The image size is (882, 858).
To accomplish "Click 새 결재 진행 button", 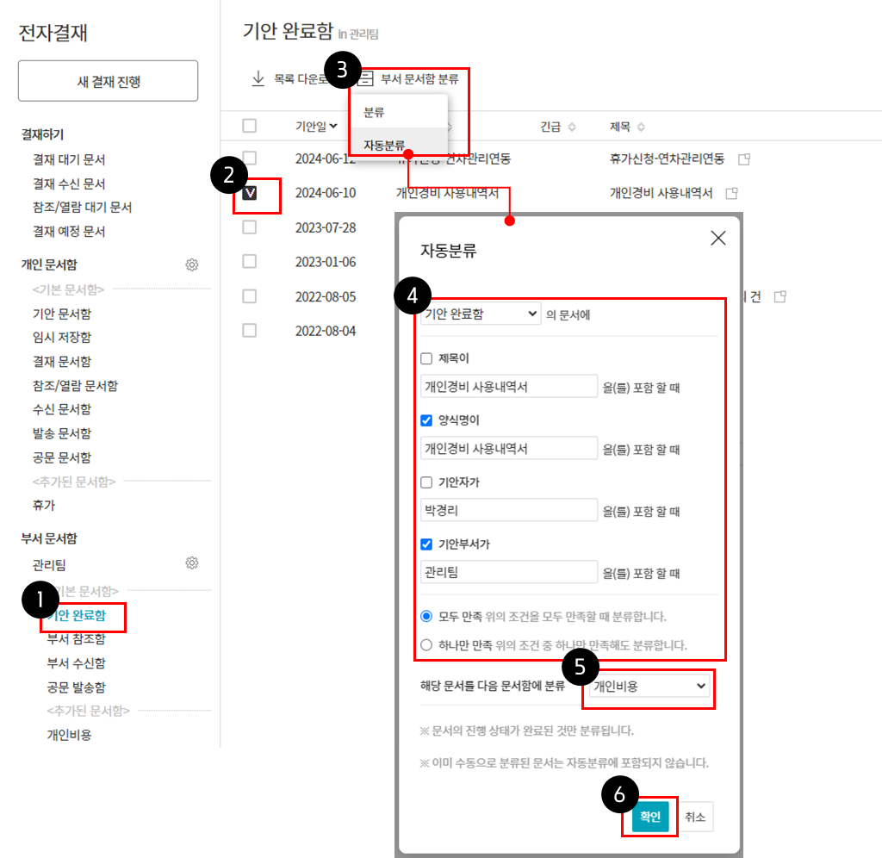I will tap(109, 82).
